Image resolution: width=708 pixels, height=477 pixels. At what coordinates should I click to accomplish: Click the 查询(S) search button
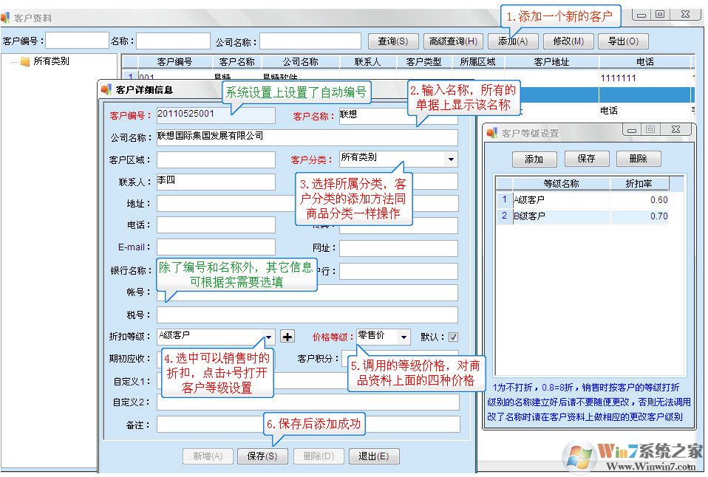pos(392,41)
